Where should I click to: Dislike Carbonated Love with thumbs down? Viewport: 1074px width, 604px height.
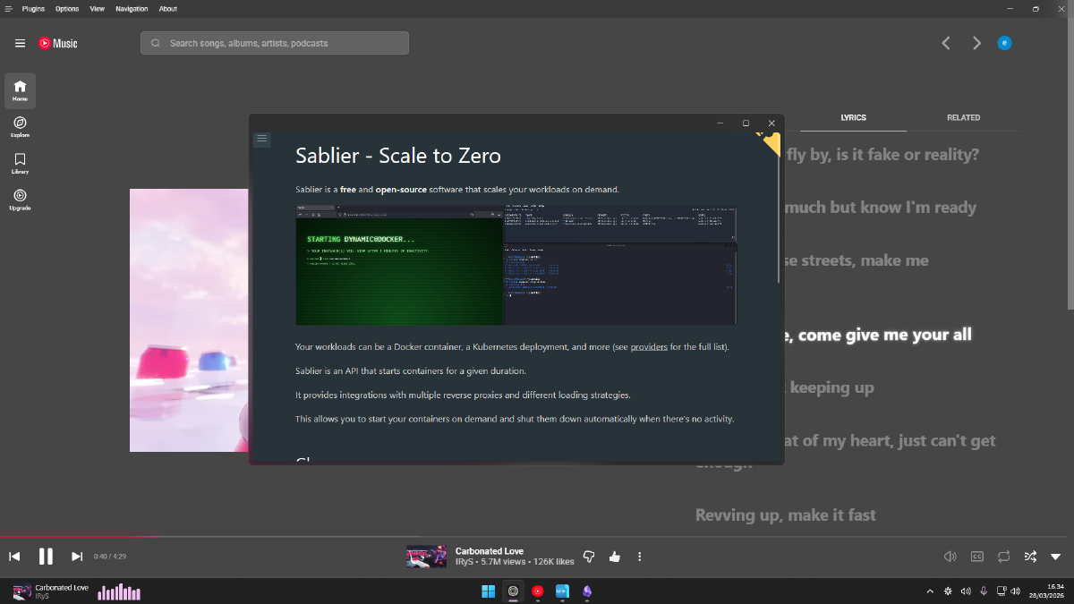pyautogui.click(x=589, y=557)
